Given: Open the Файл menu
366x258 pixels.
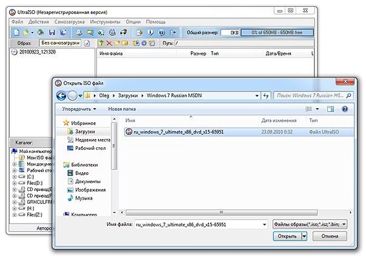Looking at the screenshot, I should [x=18, y=22].
